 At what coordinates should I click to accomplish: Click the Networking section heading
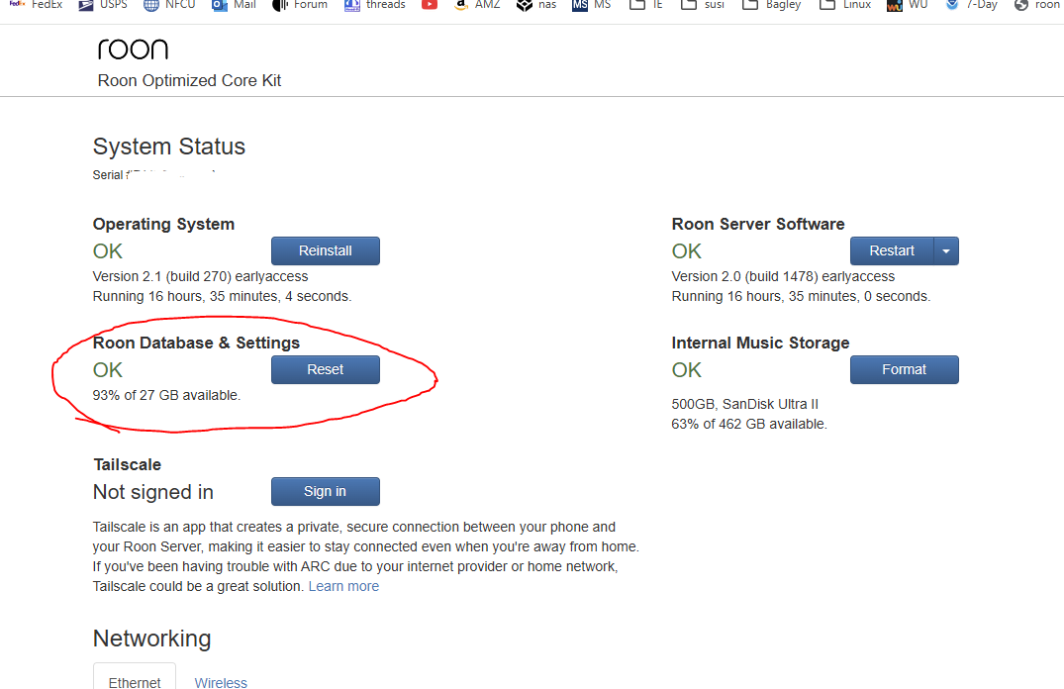152,639
